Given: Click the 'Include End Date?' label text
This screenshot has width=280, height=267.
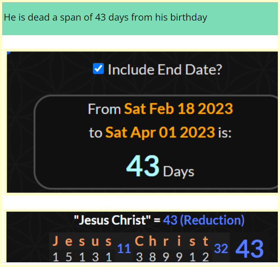Looking at the screenshot, I should [x=164, y=69].
